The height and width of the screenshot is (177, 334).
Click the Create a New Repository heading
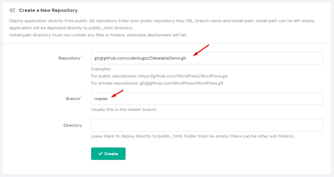point(48,10)
